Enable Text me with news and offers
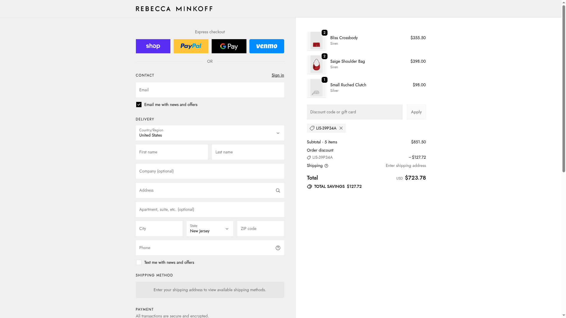Screen dimensions: 566x318 (x=139, y=262)
